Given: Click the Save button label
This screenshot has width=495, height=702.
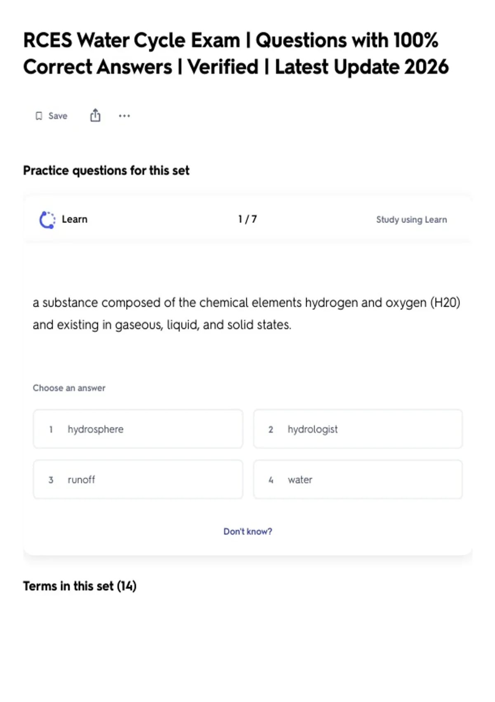Looking at the screenshot, I should tap(58, 116).
